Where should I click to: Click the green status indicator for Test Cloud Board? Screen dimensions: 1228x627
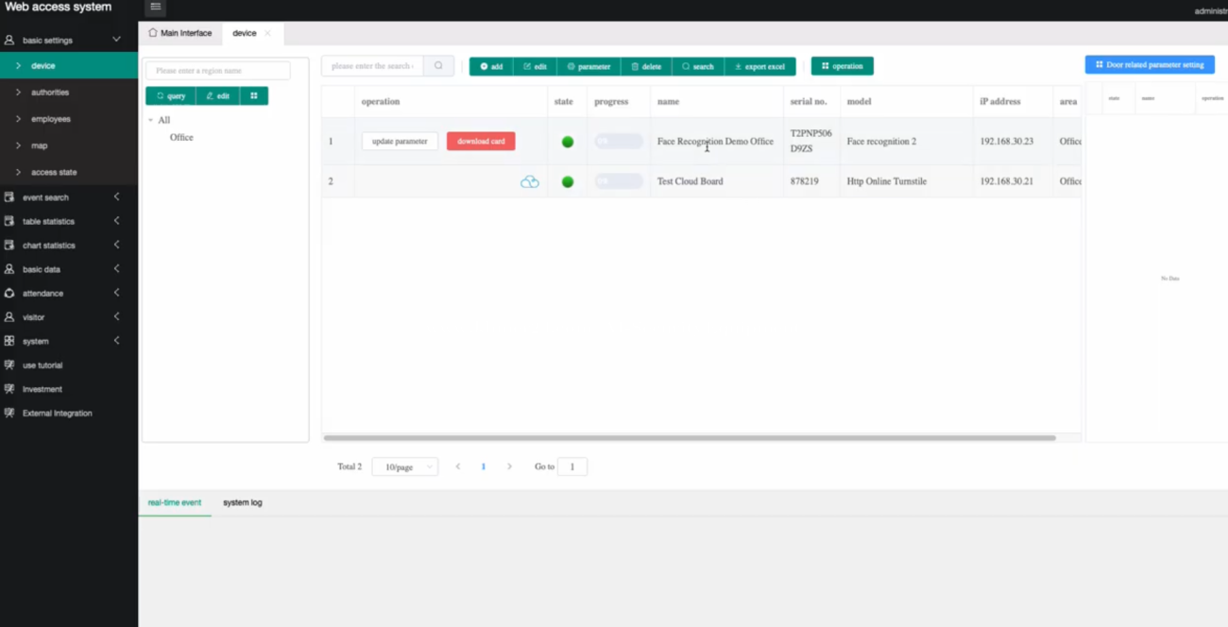tap(567, 180)
